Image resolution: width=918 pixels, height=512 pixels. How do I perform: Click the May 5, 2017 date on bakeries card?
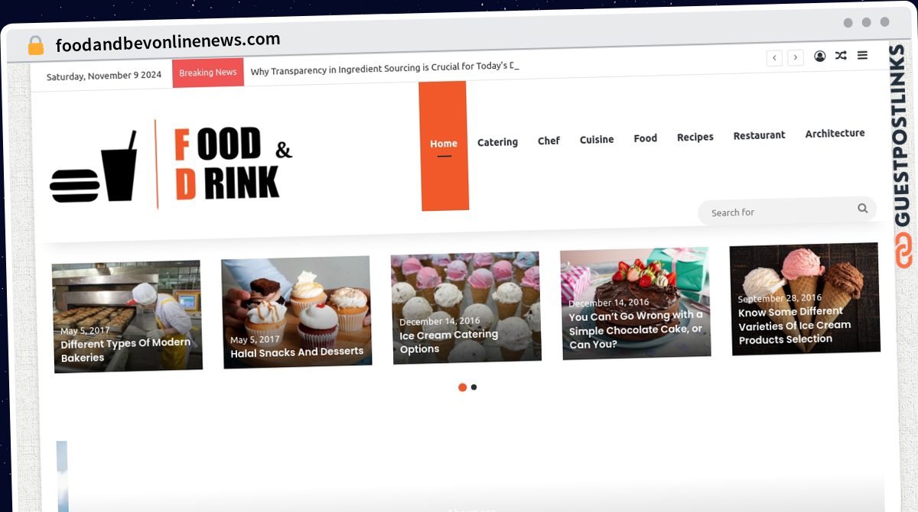point(85,331)
